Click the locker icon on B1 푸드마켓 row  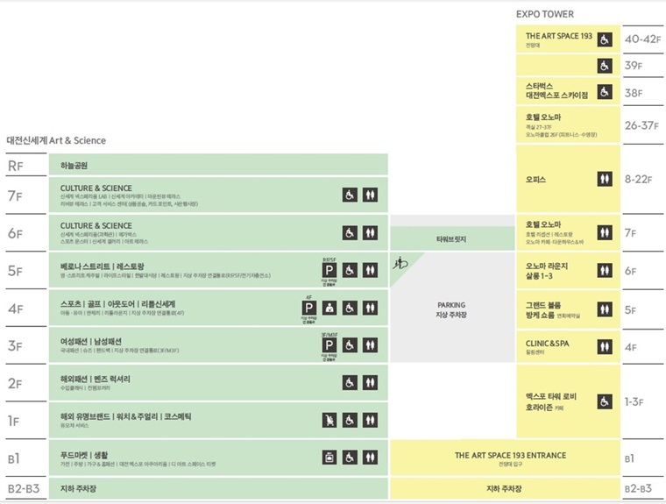(x=329, y=458)
